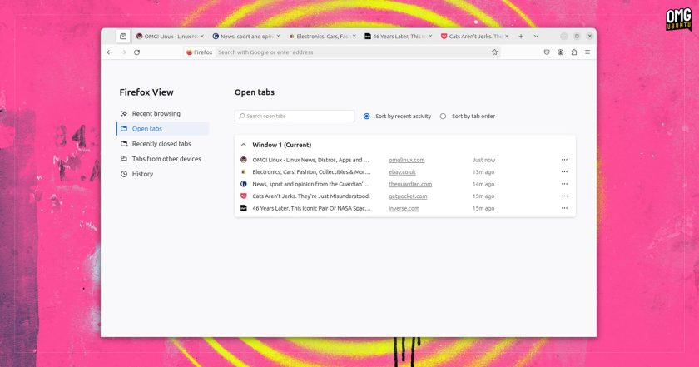
Task: Bookmark page using the star icon
Action: 494,52
